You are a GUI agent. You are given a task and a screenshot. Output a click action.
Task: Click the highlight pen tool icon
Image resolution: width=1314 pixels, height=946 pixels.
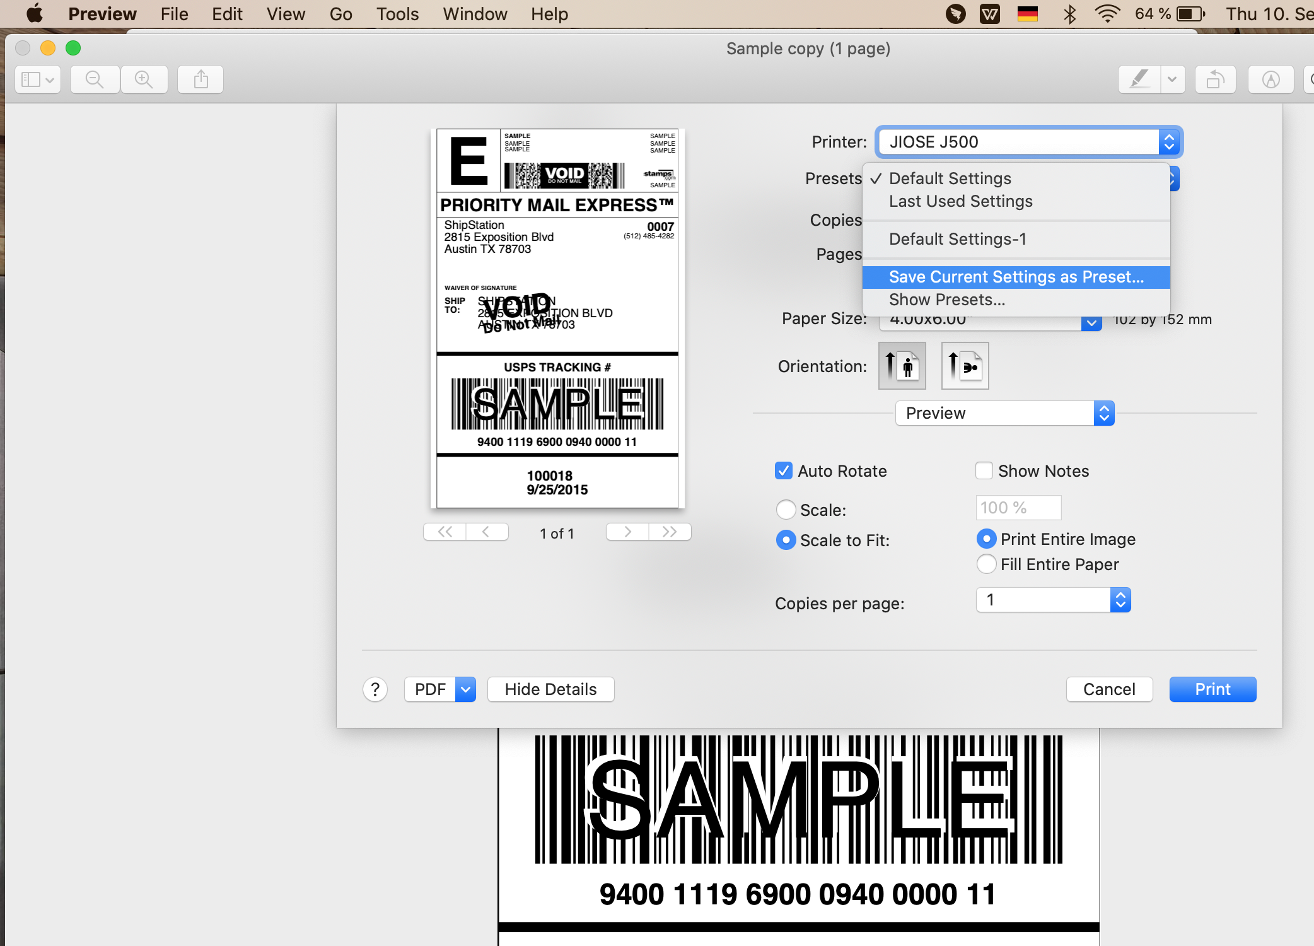(x=1139, y=79)
